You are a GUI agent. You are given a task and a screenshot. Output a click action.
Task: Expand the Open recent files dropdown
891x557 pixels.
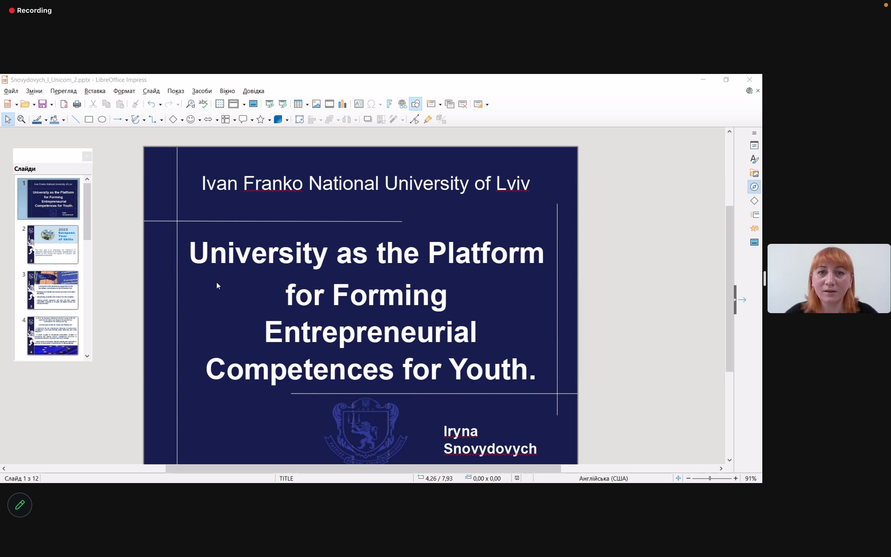[x=34, y=105]
